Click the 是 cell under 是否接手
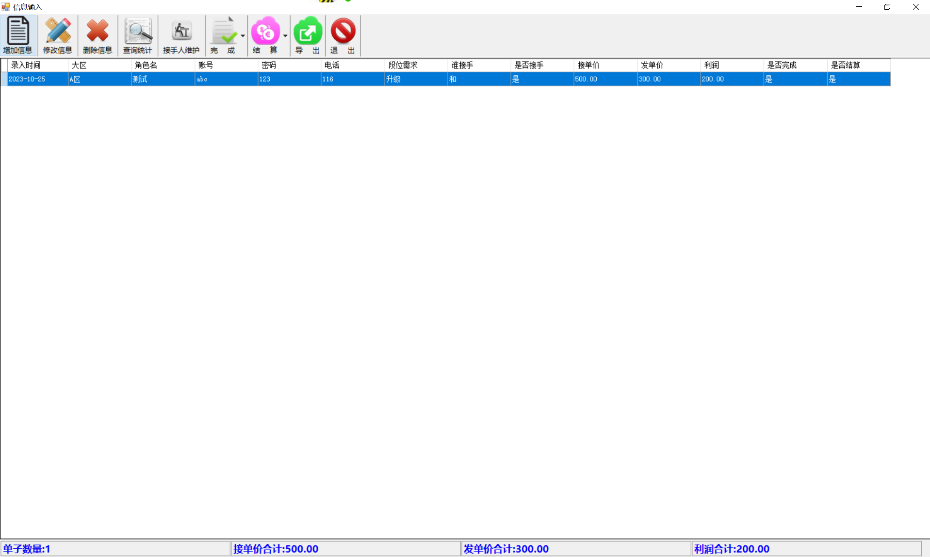This screenshot has height=557, width=930. click(x=542, y=79)
